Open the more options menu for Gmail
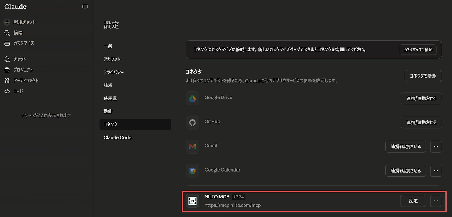452x217 pixels. tap(436, 146)
